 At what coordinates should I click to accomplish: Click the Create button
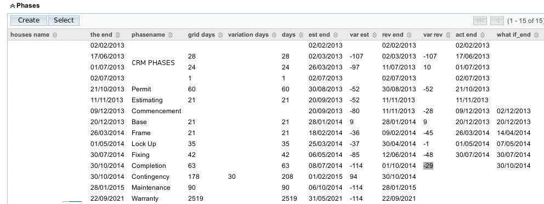coord(29,20)
